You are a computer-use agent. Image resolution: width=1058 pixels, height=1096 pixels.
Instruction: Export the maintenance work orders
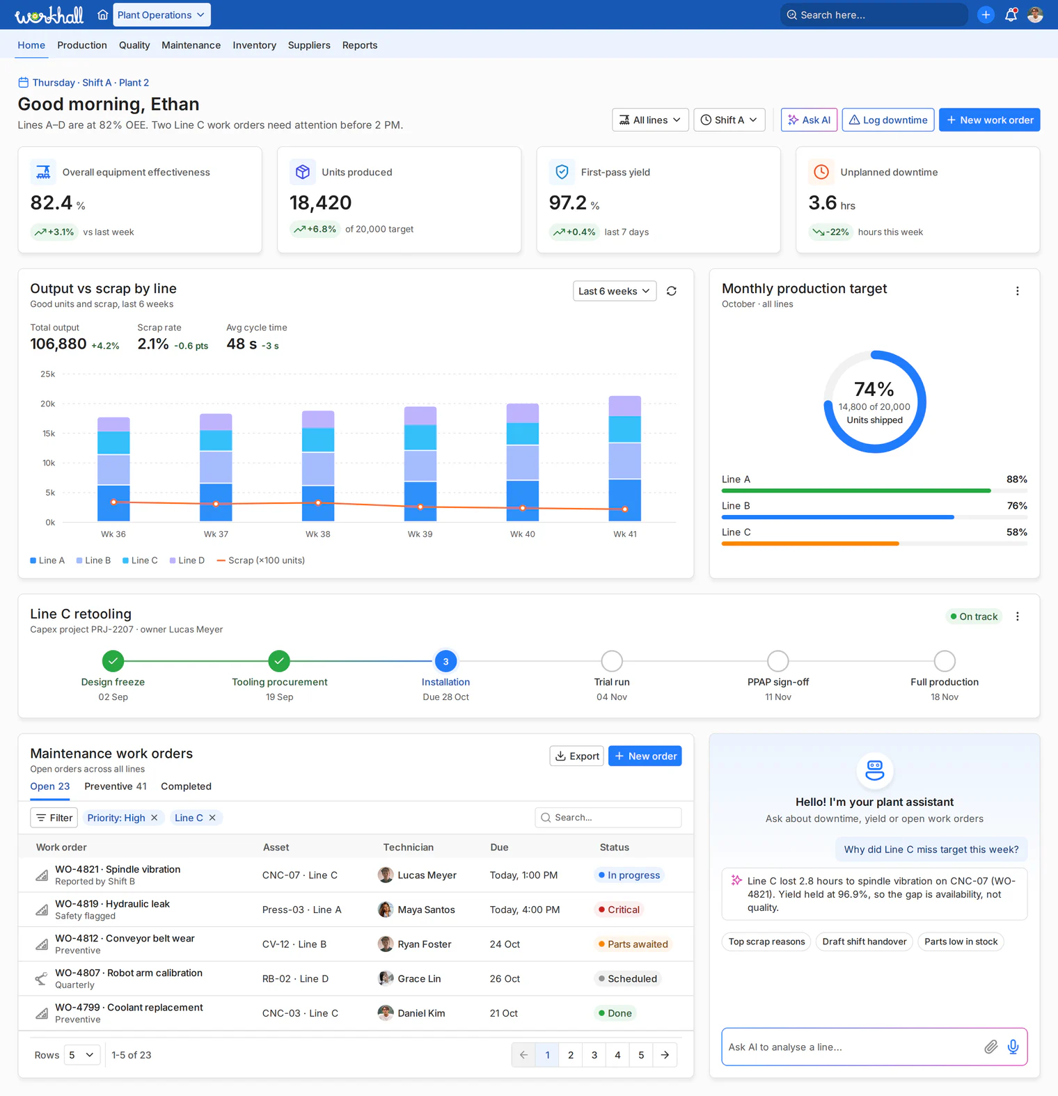pyautogui.click(x=577, y=756)
